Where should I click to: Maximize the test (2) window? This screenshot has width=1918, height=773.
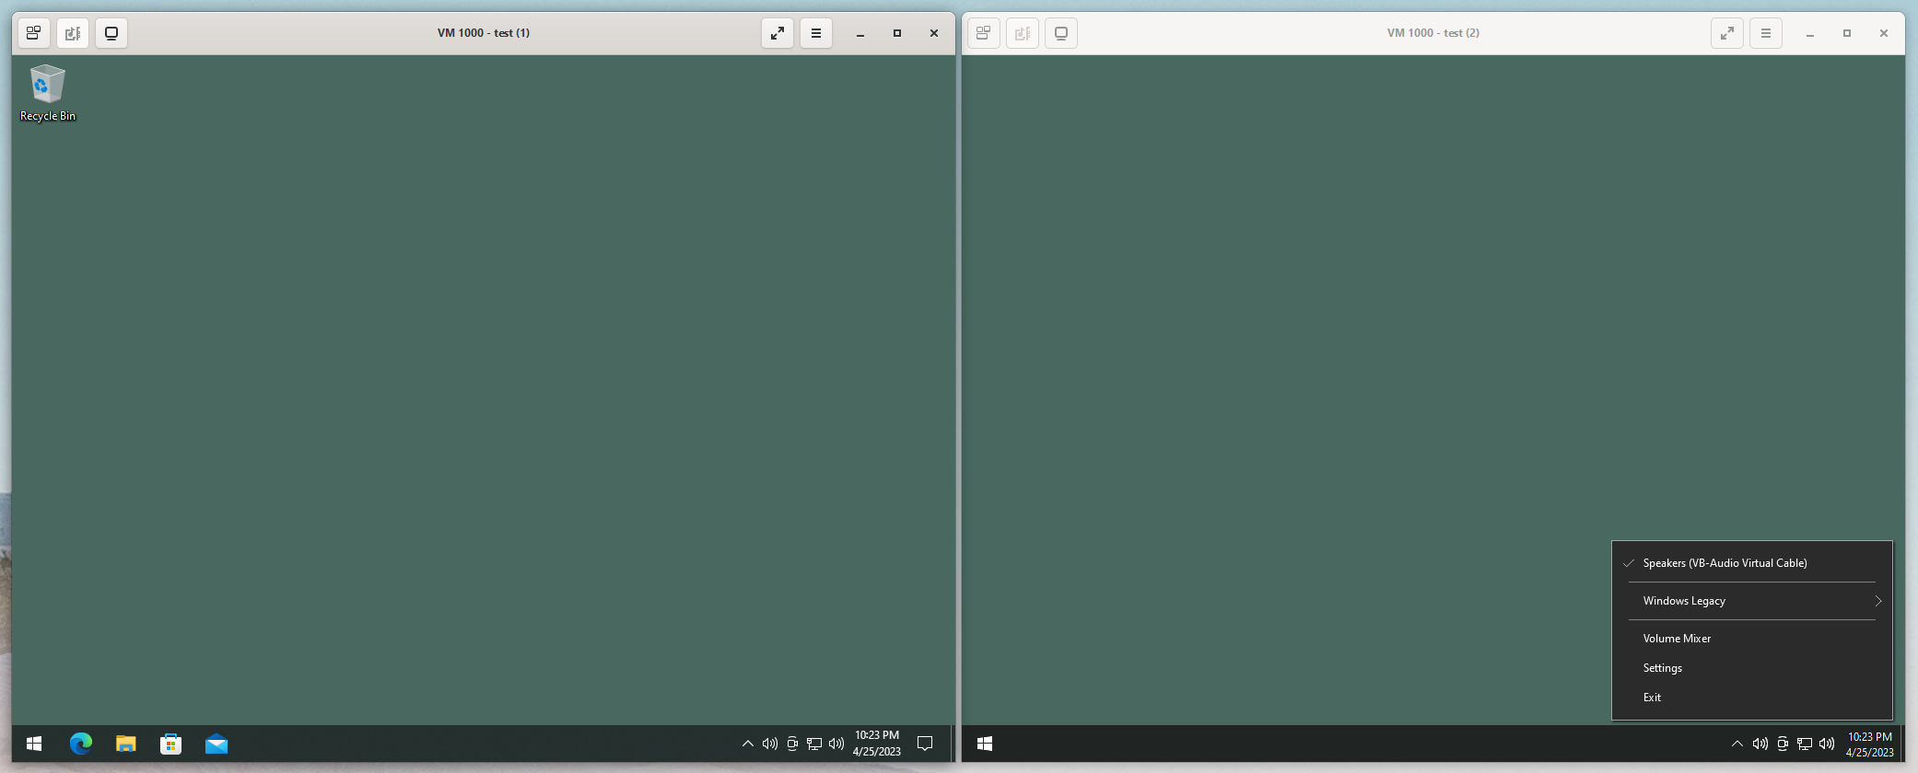1847,33
